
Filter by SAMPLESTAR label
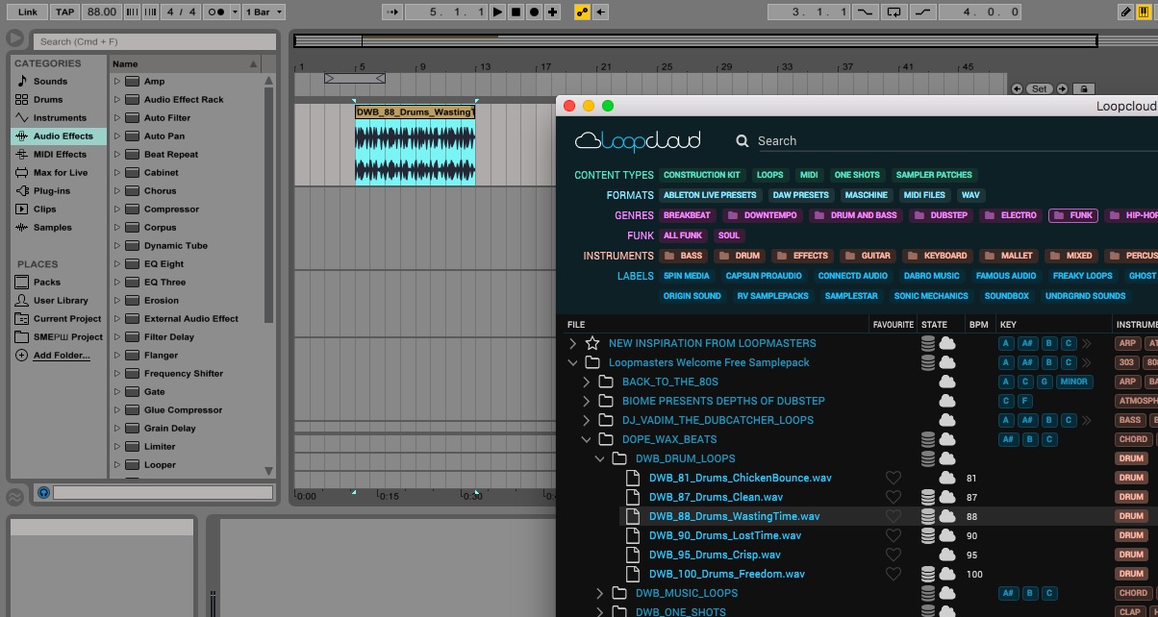coord(851,296)
